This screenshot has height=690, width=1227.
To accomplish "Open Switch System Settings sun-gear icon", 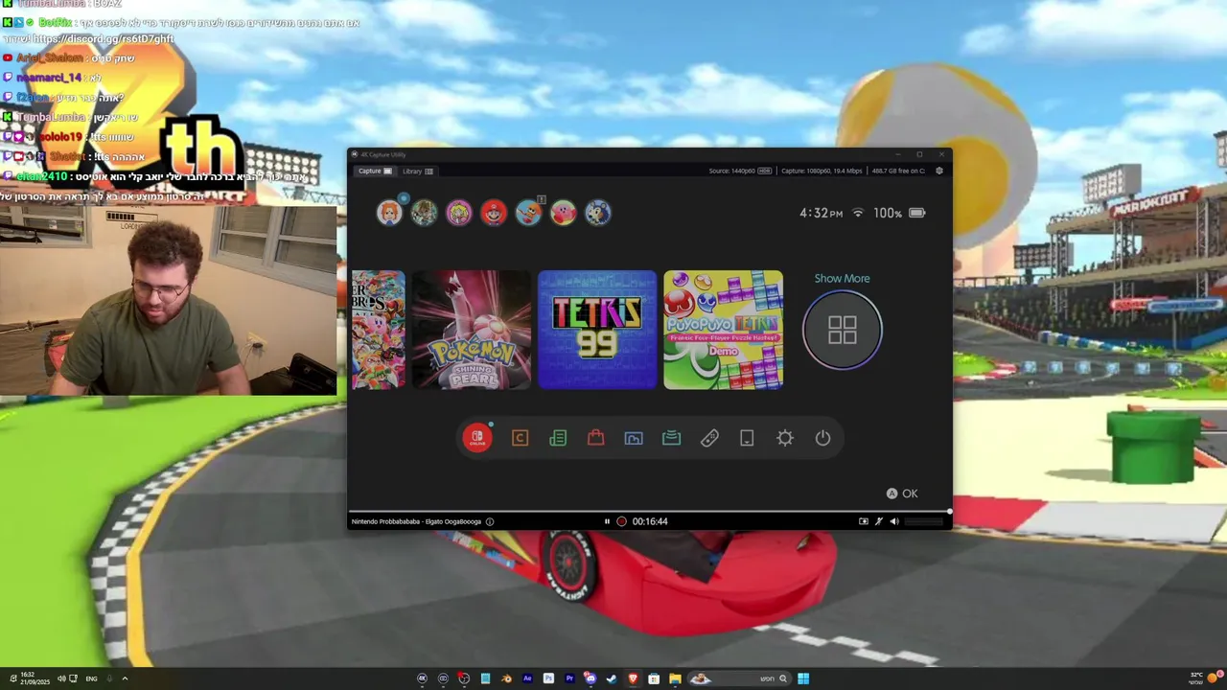I will [x=785, y=438].
